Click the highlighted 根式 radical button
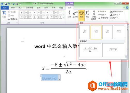130x93 pixels. pos(82,15)
